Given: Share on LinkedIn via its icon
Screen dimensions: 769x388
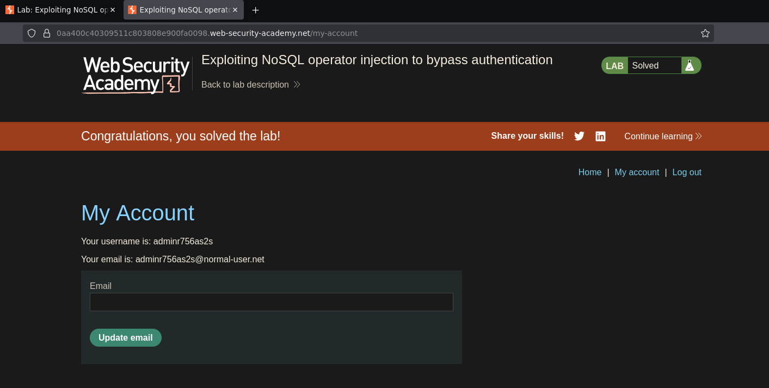Looking at the screenshot, I should click(600, 136).
